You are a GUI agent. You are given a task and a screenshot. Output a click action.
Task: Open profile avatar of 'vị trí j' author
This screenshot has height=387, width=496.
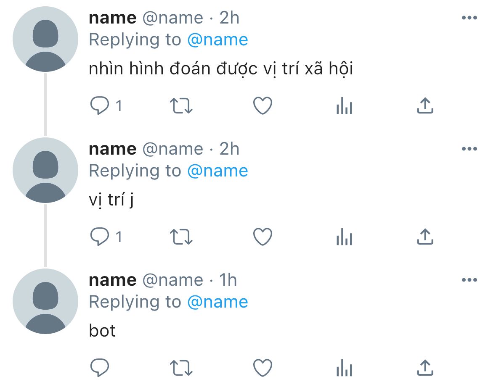point(45,170)
